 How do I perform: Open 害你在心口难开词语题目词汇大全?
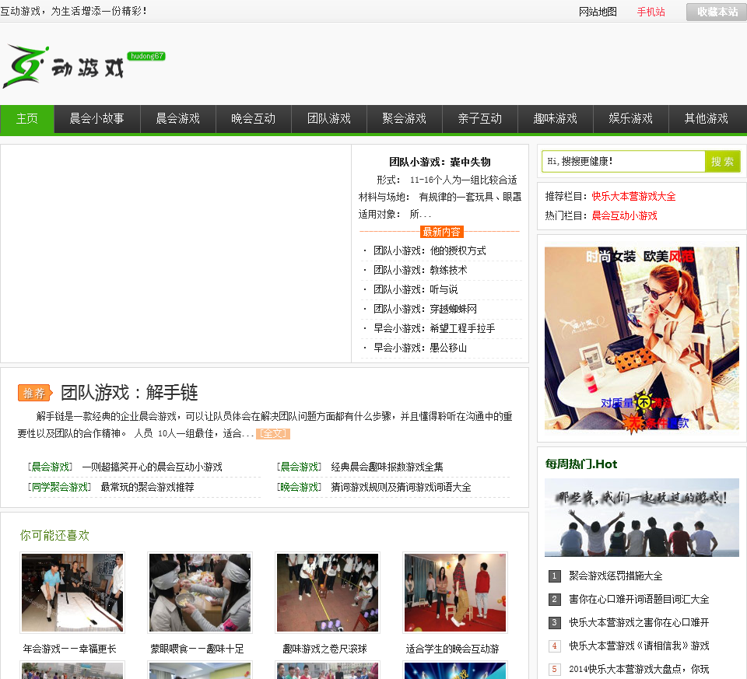click(639, 600)
